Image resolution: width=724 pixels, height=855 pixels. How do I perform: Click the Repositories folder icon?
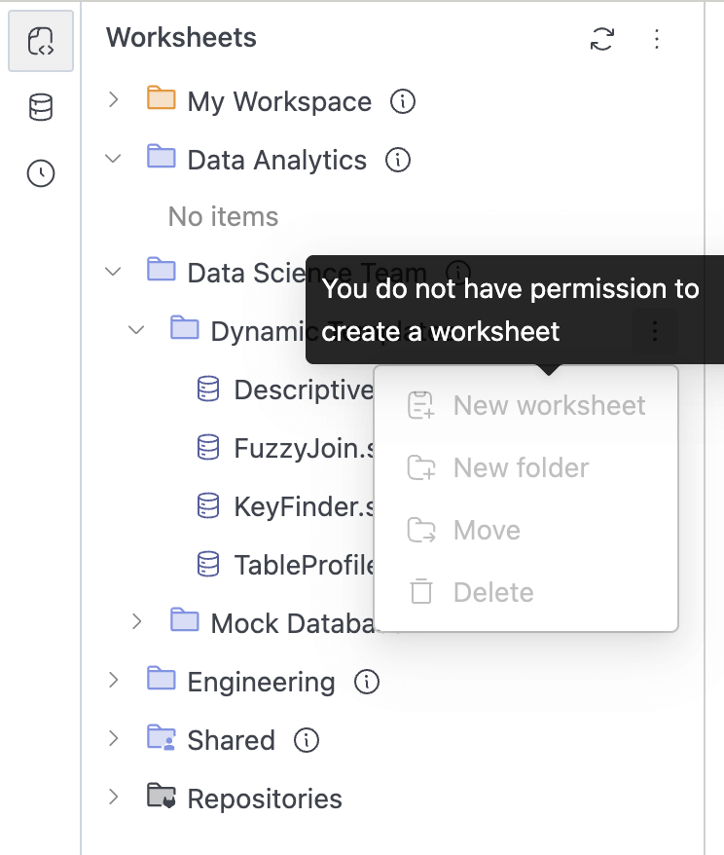click(x=162, y=796)
